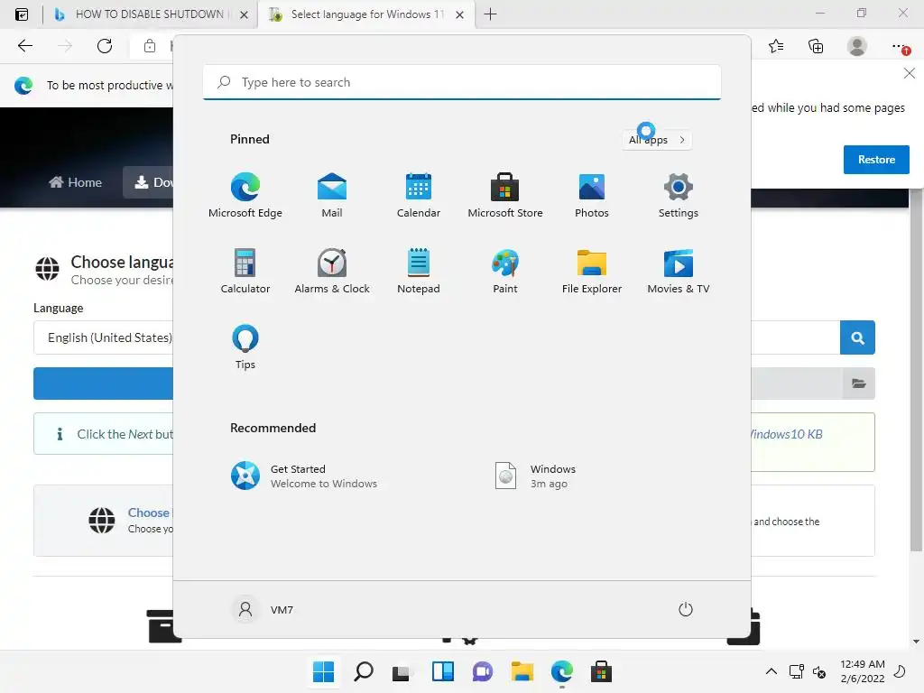Launch the Mail app

[332, 195]
